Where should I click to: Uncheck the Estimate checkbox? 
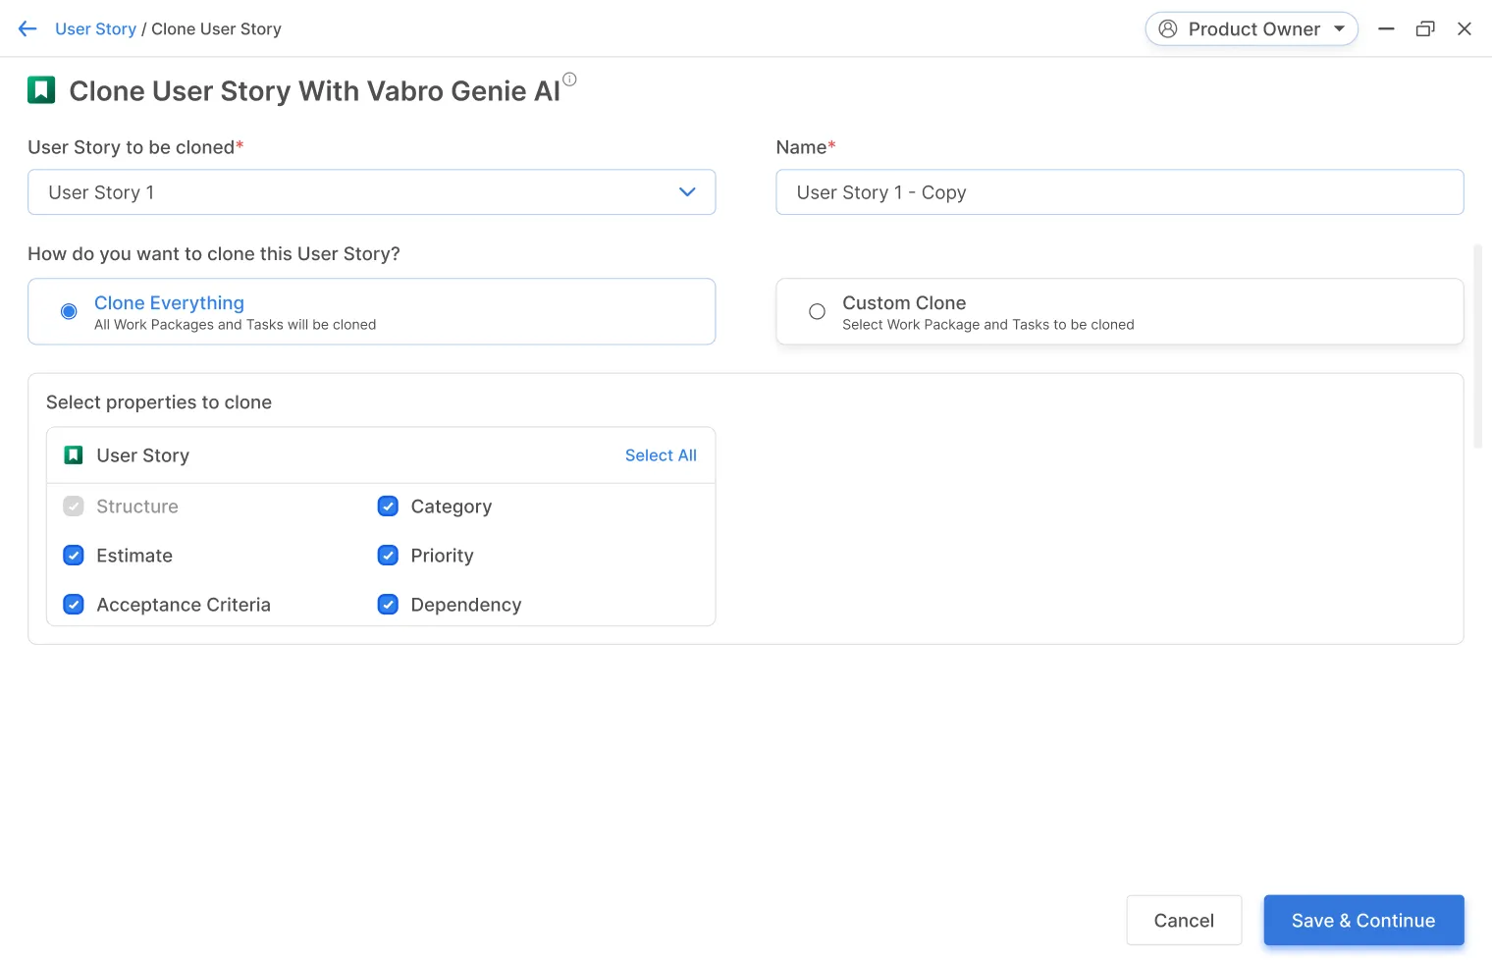coord(74,556)
